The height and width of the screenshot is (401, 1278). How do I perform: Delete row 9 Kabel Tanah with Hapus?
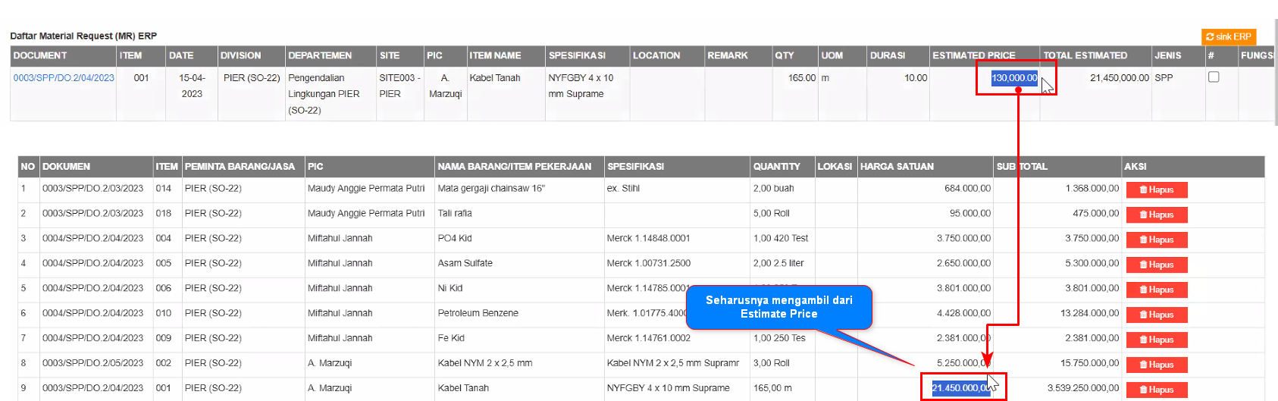pyautogui.click(x=1156, y=390)
